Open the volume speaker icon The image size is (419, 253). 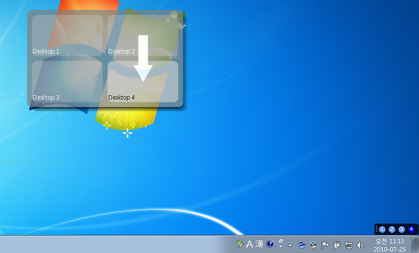tap(360, 245)
